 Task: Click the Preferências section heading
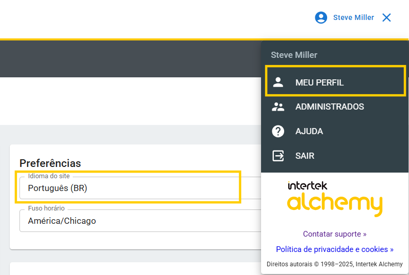(x=50, y=163)
